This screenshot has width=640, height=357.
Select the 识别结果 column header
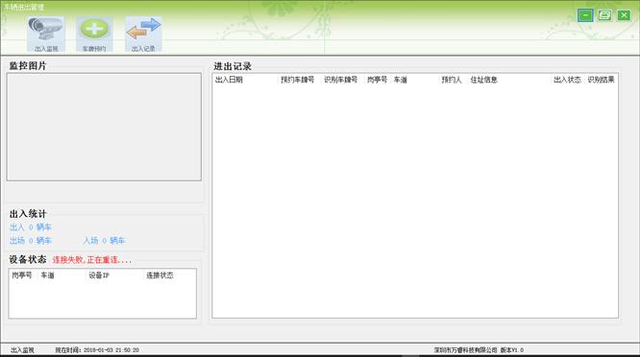(601, 80)
